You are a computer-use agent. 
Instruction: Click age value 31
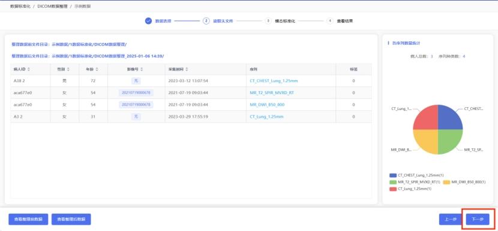click(x=93, y=117)
